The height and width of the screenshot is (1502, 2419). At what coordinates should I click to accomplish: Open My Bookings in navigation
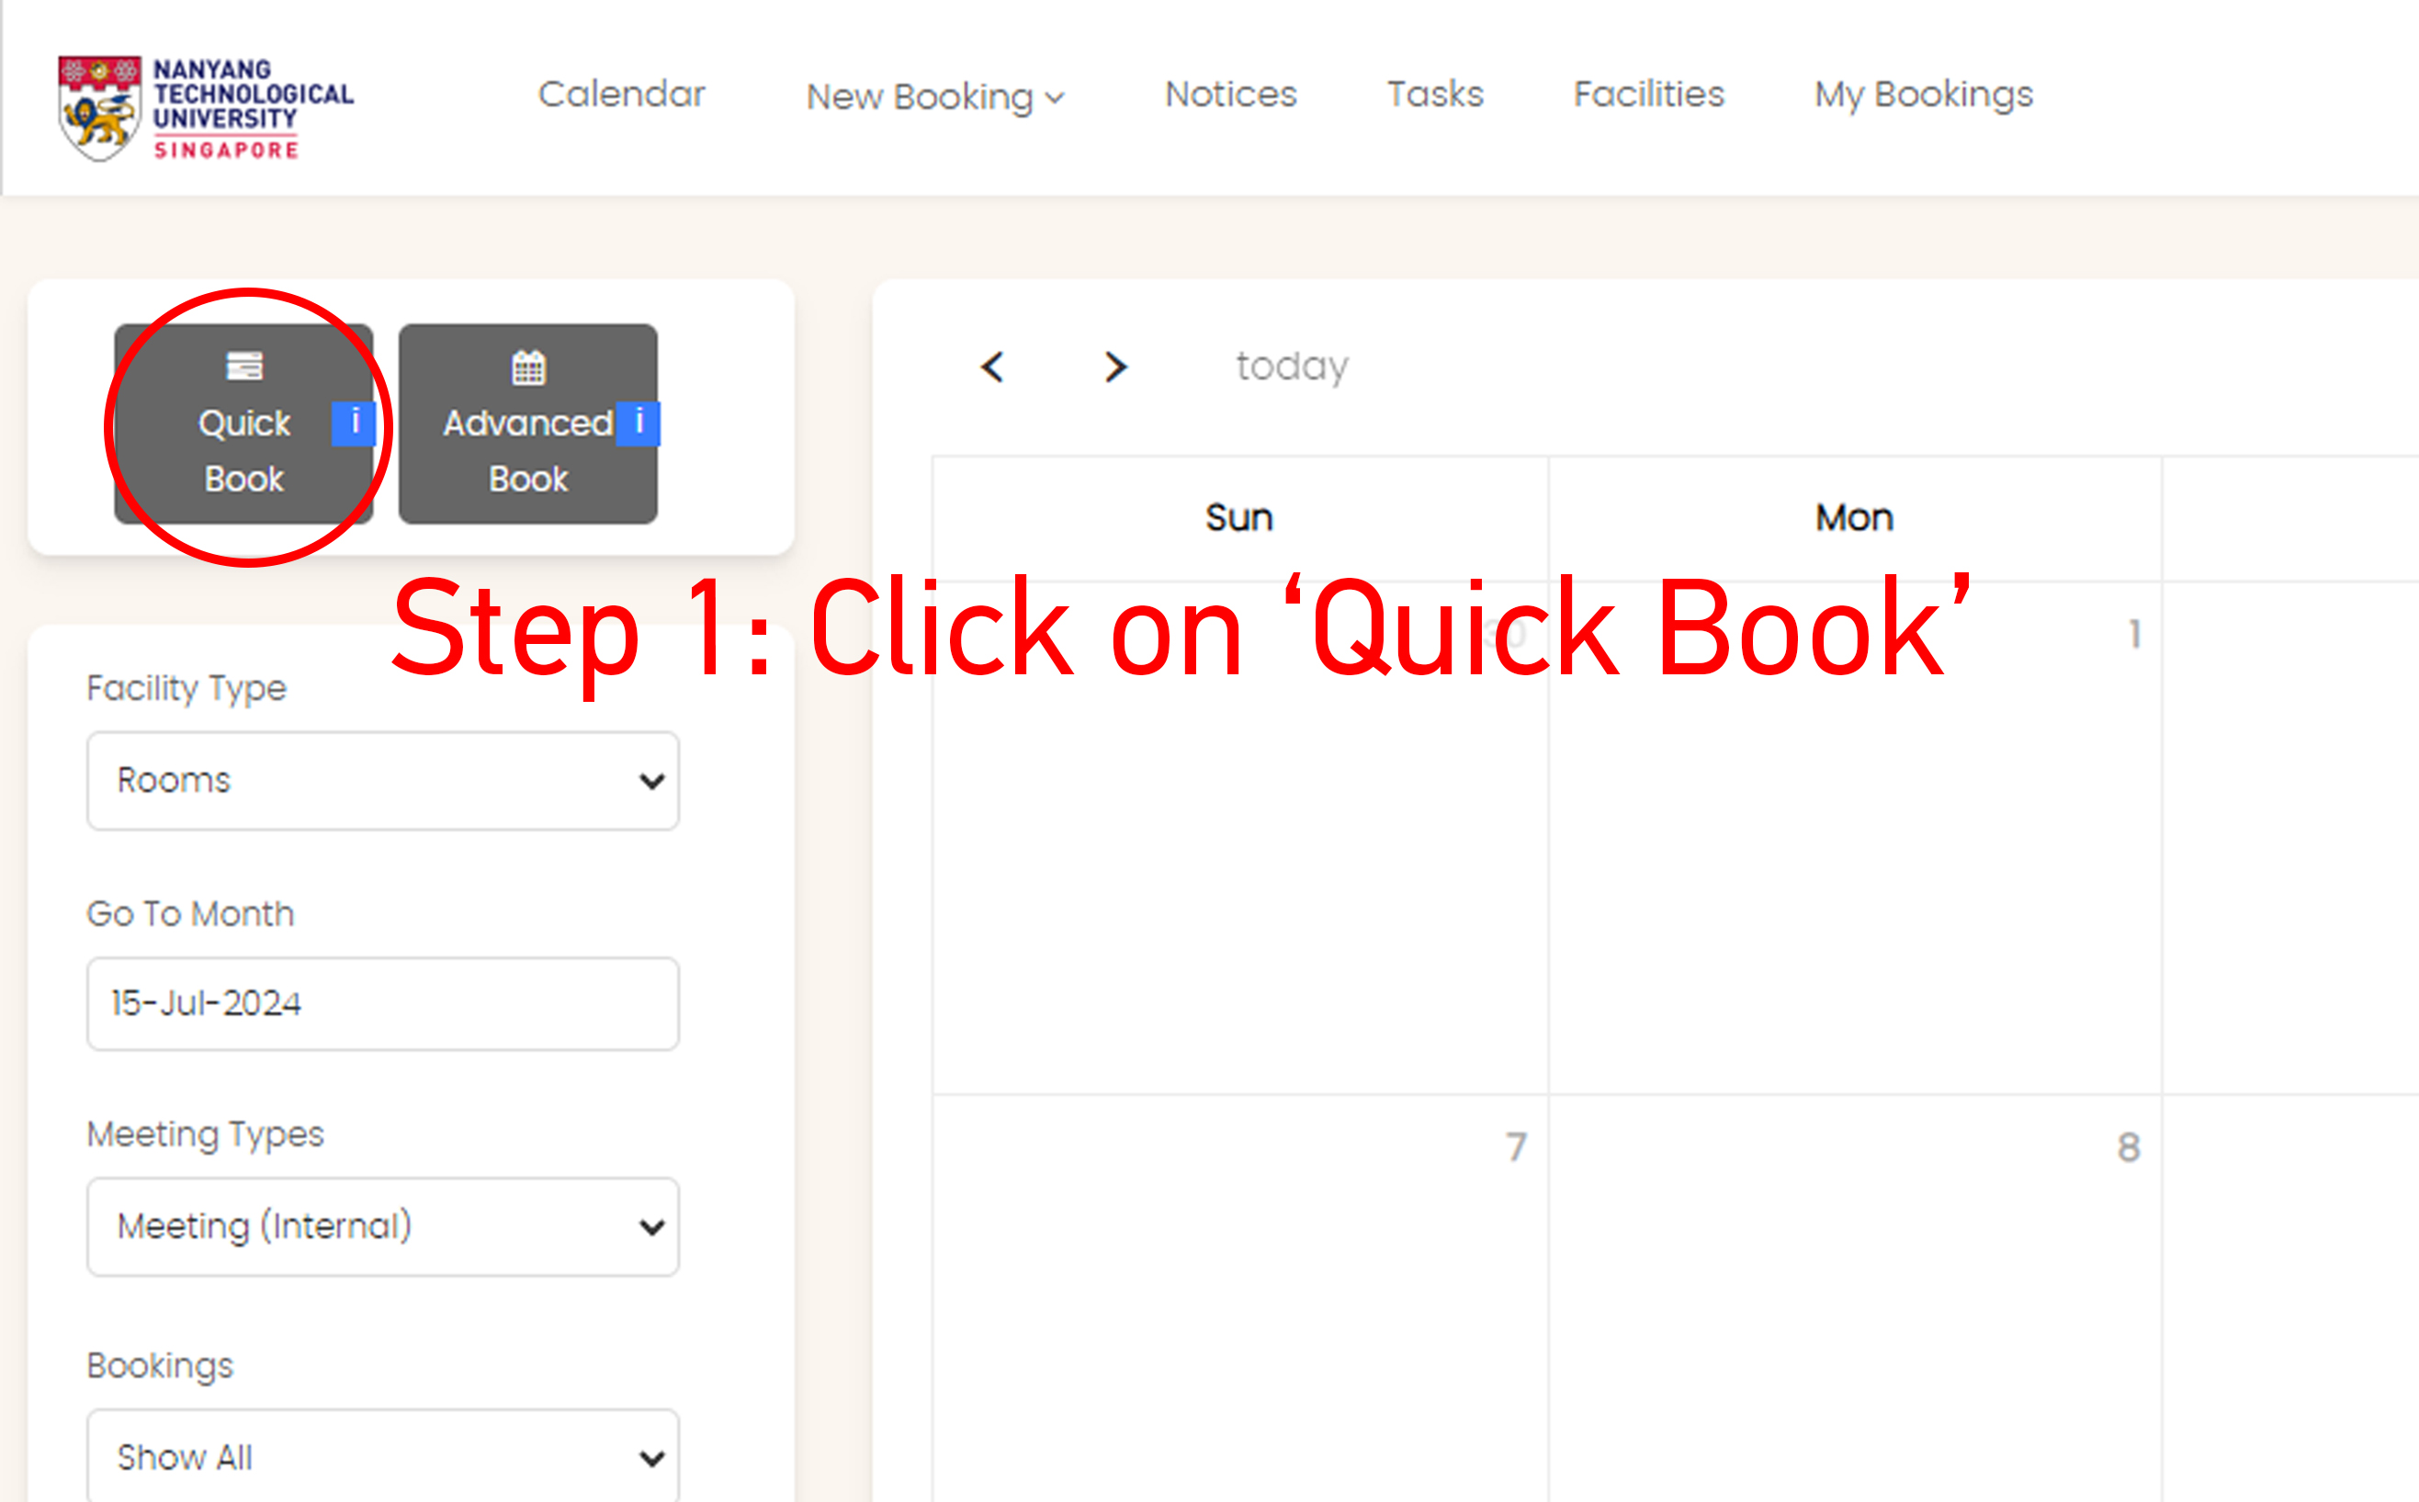[1923, 95]
